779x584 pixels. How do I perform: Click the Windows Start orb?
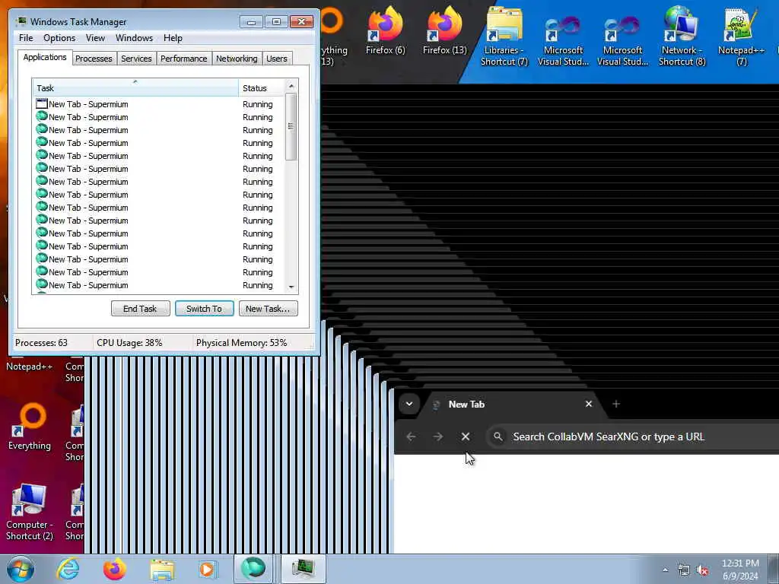(x=21, y=569)
